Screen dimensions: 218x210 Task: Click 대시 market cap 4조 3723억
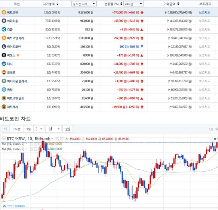pyautogui.click(x=53, y=64)
